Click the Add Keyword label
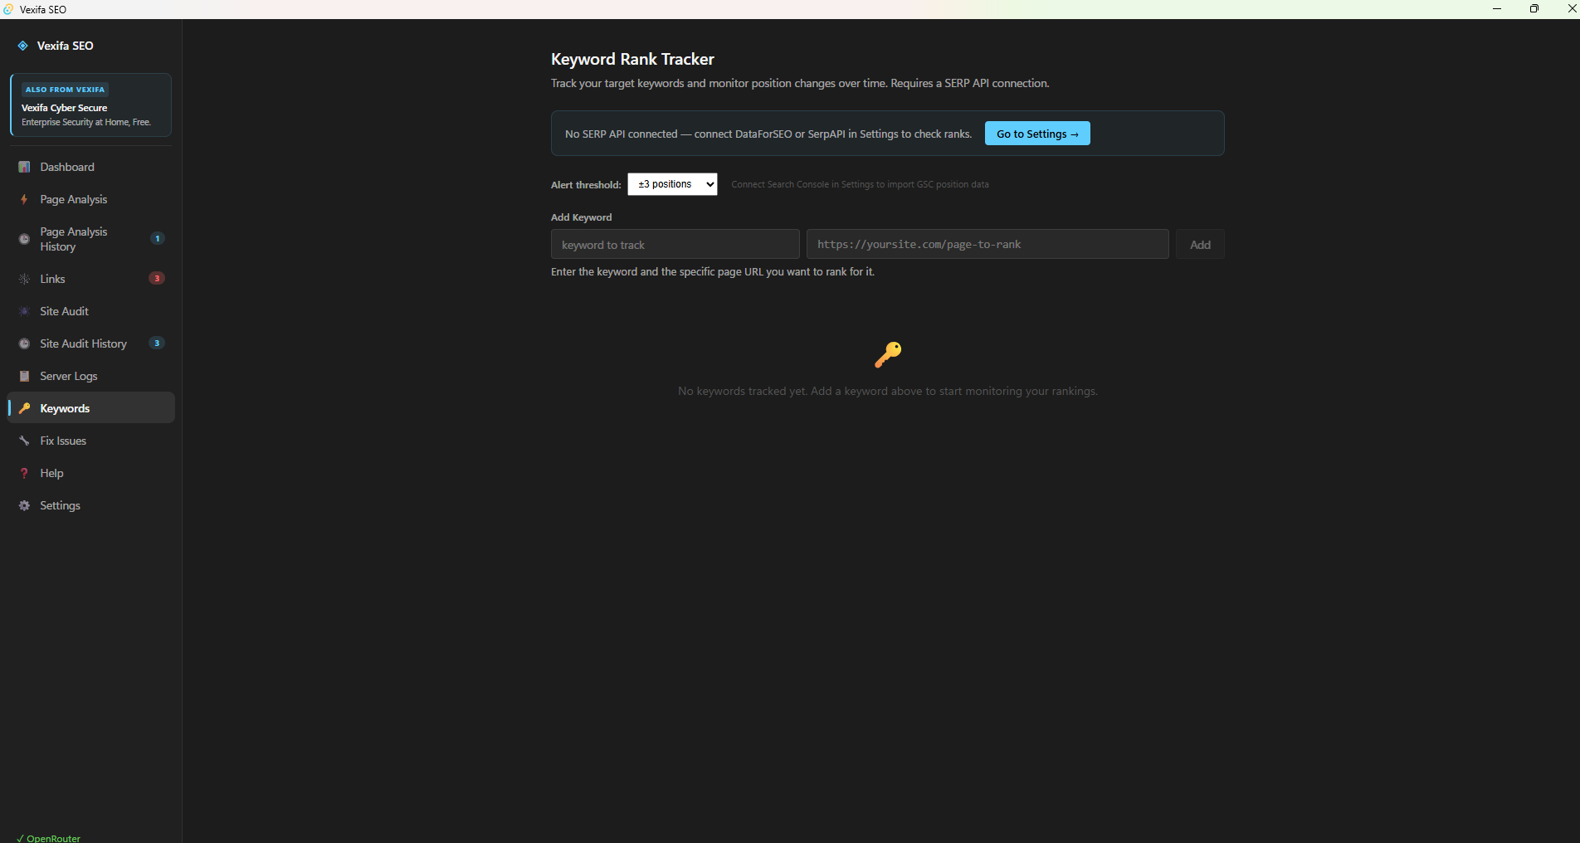 [581, 217]
